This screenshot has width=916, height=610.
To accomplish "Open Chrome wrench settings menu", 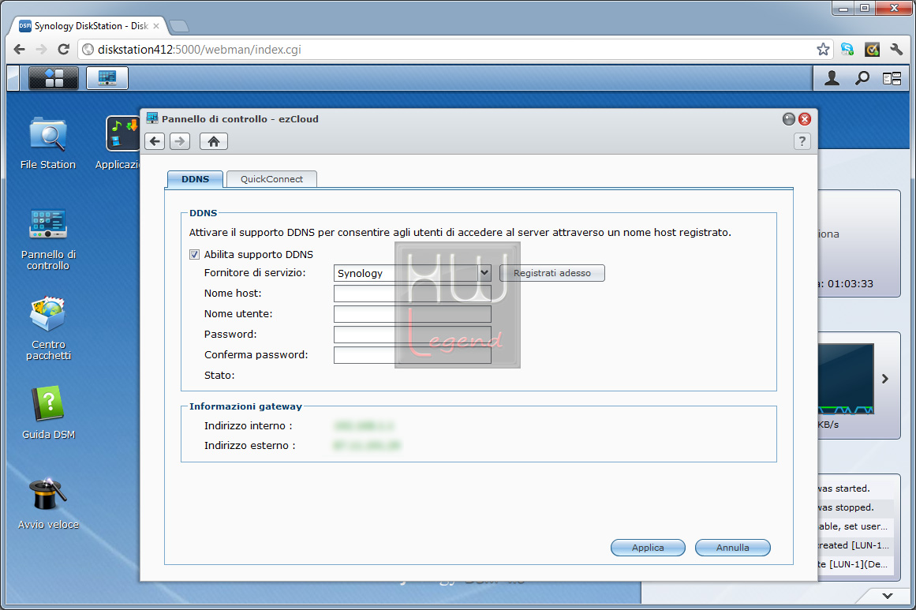I will pos(896,50).
